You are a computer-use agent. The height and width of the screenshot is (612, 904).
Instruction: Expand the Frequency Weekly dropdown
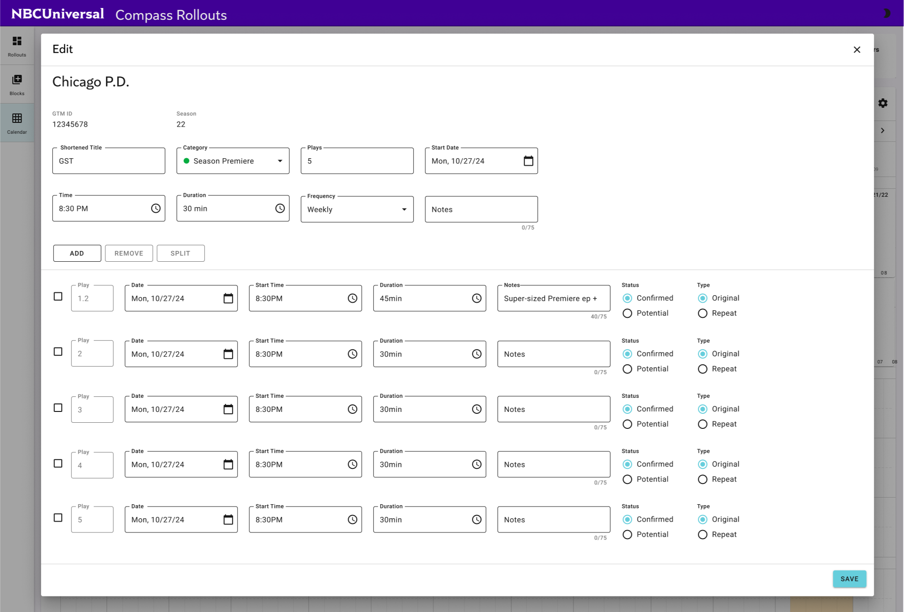coord(357,209)
